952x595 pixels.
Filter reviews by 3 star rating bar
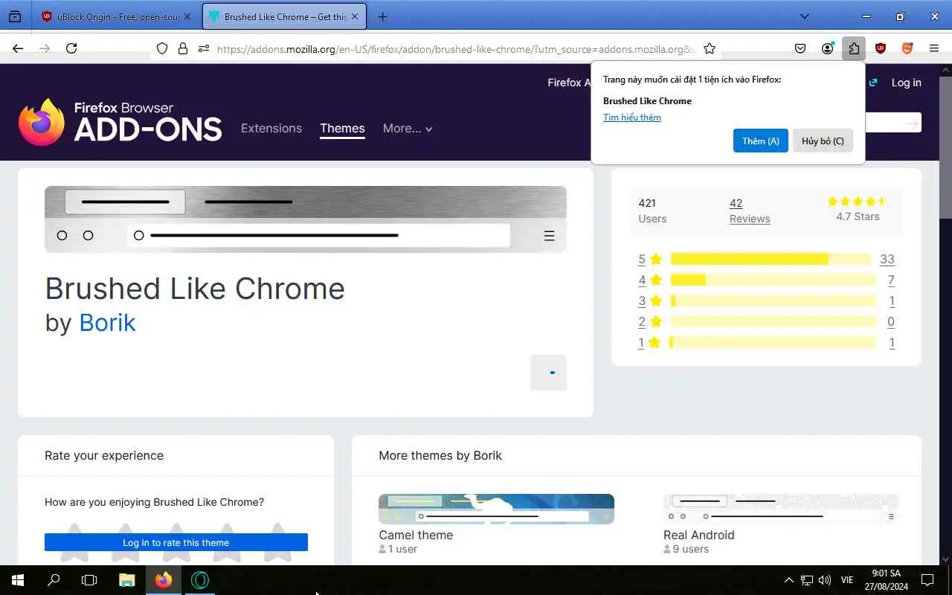[773, 300]
